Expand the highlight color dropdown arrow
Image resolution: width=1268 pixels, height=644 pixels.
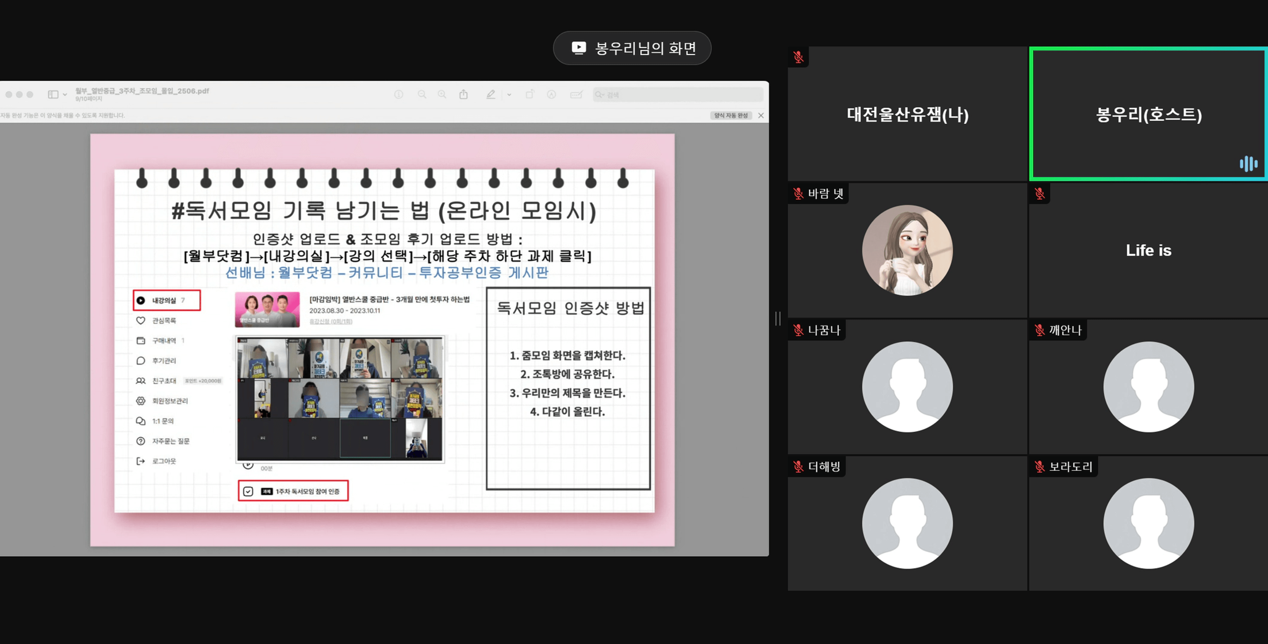click(509, 94)
